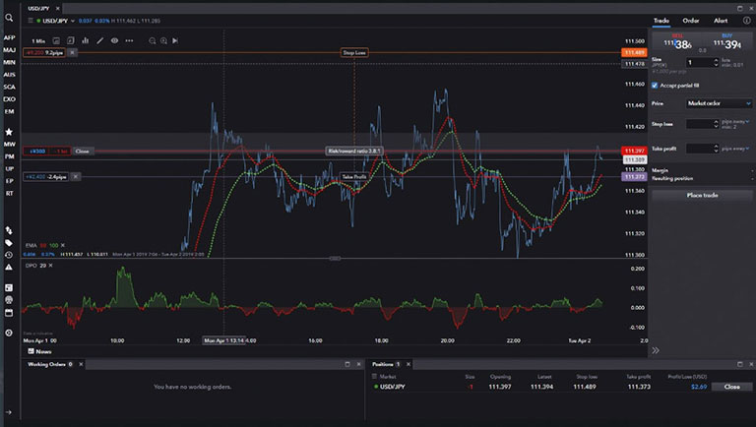756x427 pixels.
Task: Open the market search magnifier
Action: point(9,18)
